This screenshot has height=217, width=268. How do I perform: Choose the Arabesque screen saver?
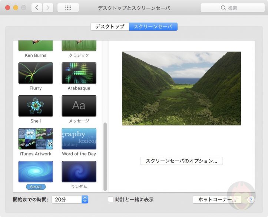point(79,73)
